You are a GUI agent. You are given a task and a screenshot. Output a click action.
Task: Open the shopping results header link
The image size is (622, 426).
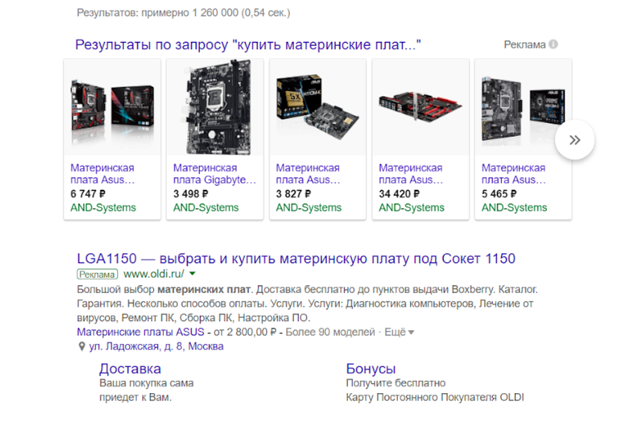(248, 45)
